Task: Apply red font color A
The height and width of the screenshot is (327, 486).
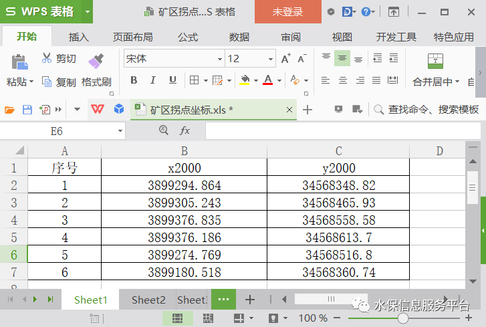Action: point(268,80)
